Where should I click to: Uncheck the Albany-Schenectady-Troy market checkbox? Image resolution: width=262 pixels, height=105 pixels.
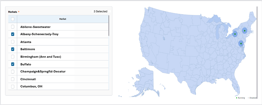click(x=12, y=34)
